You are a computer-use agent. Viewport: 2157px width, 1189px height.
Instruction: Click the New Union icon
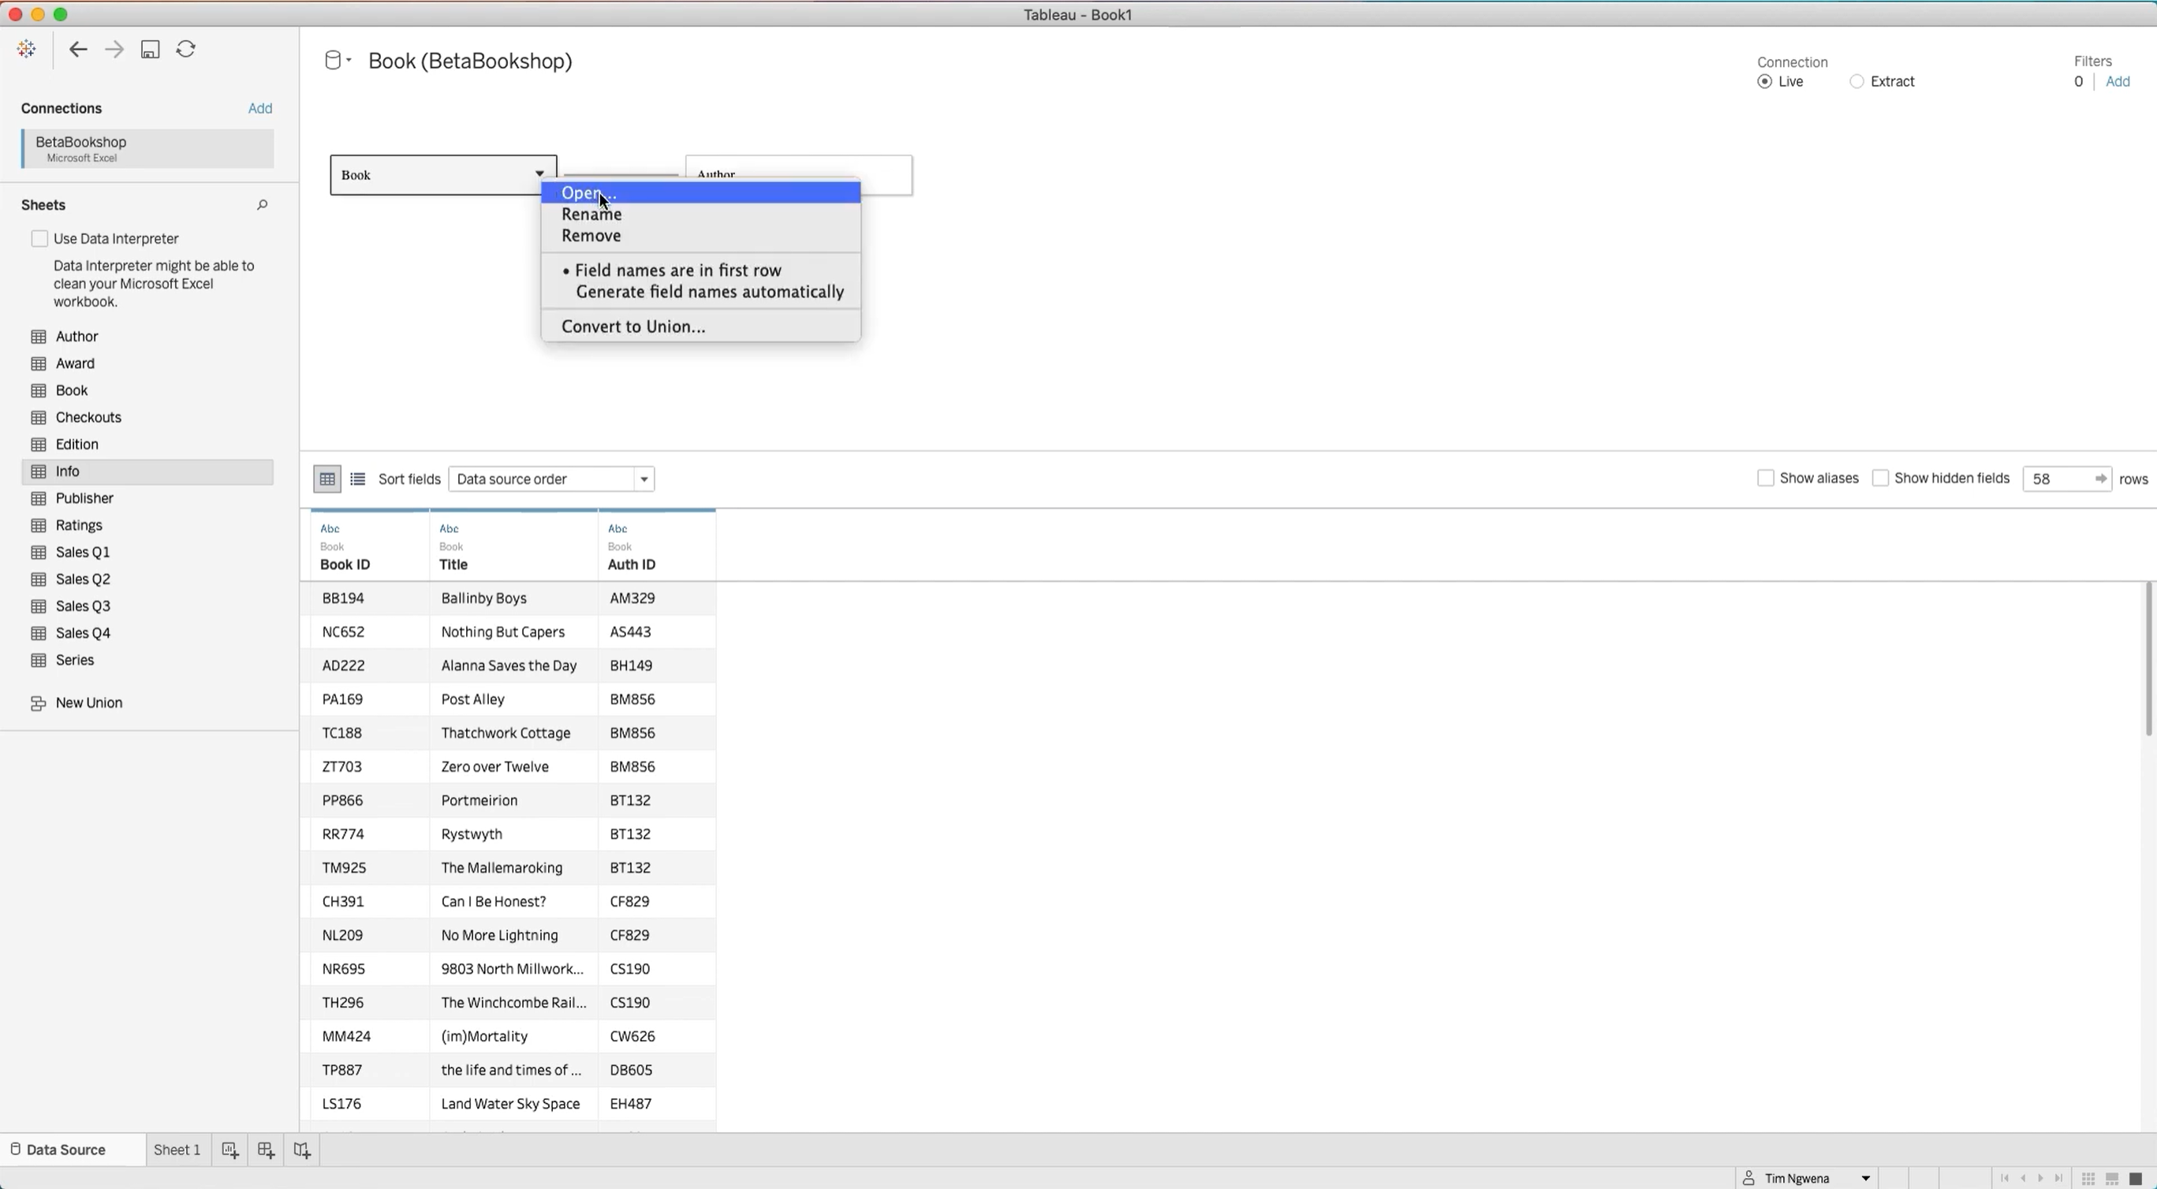coord(39,703)
